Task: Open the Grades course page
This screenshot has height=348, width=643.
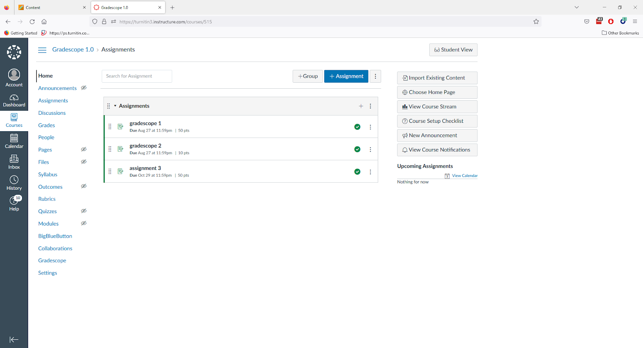Action: (47, 125)
